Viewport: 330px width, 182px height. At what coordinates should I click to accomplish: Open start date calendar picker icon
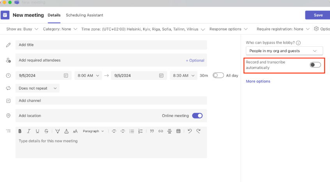(x=66, y=75)
